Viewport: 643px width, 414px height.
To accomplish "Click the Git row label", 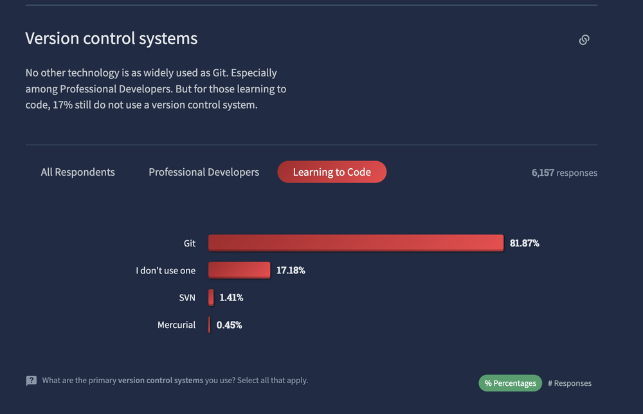I will tap(189, 243).
